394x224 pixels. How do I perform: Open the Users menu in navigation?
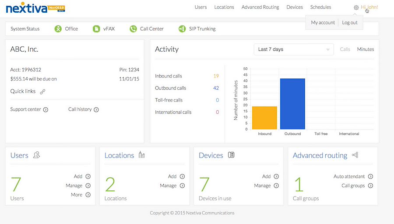click(x=201, y=7)
